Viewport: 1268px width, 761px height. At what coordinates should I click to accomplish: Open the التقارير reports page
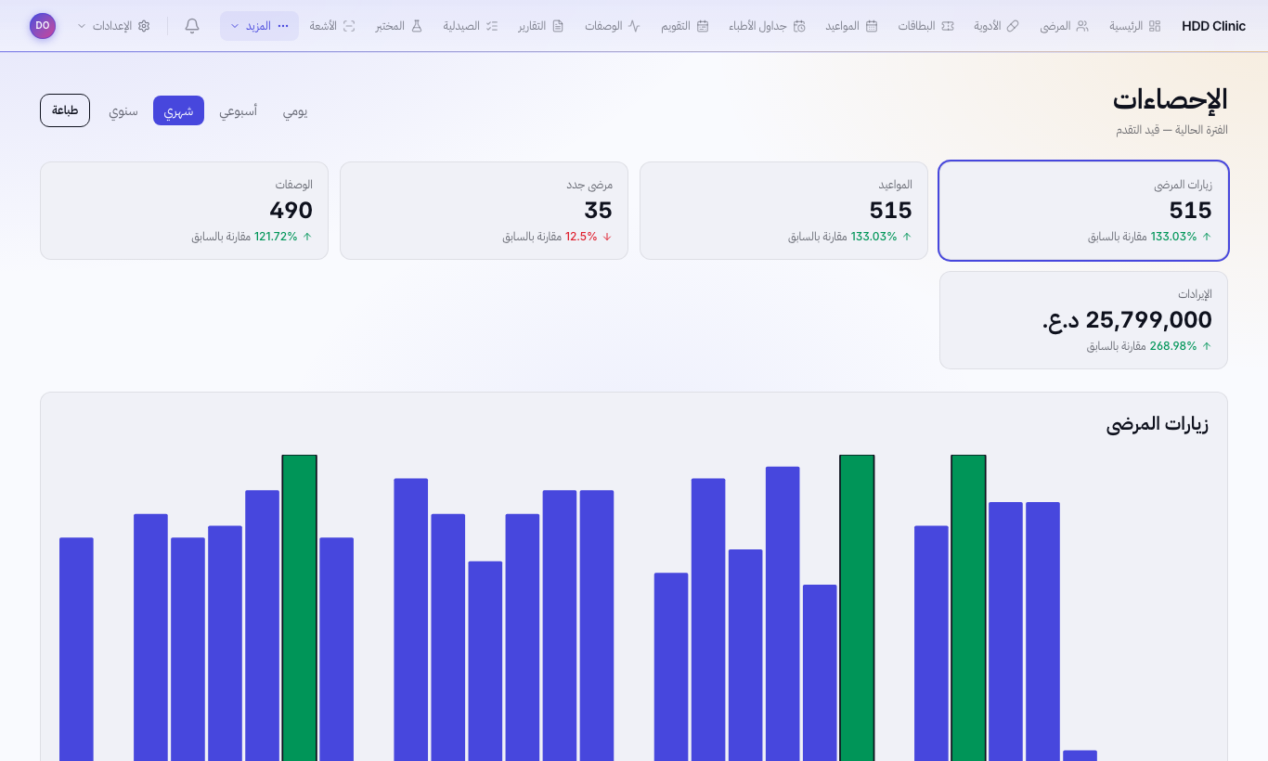(x=541, y=26)
